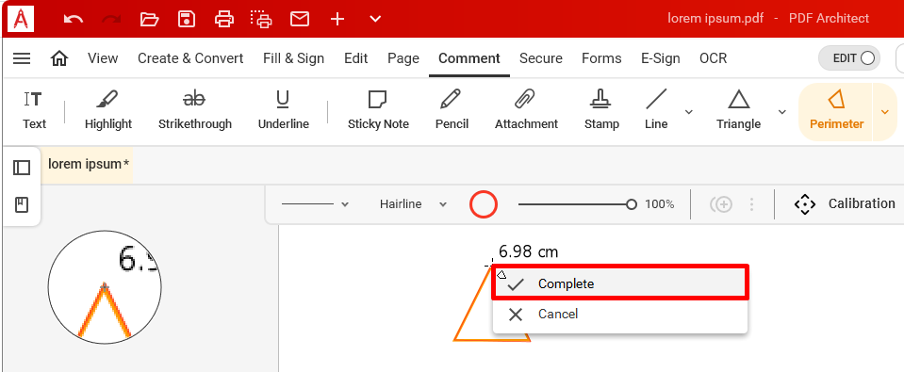The image size is (904, 372).
Task: Open the Secure tab
Action: click(x=541, y=58)
